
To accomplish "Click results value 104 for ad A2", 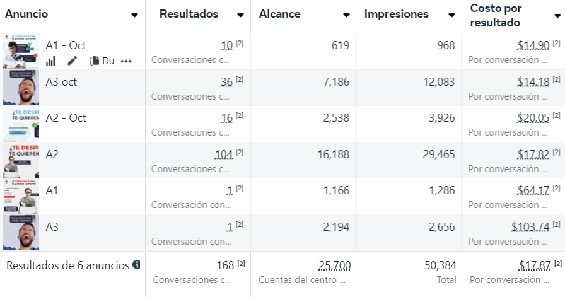I will [223, 154].
